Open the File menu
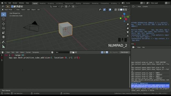The image size is (171, 96). point(5,3)
